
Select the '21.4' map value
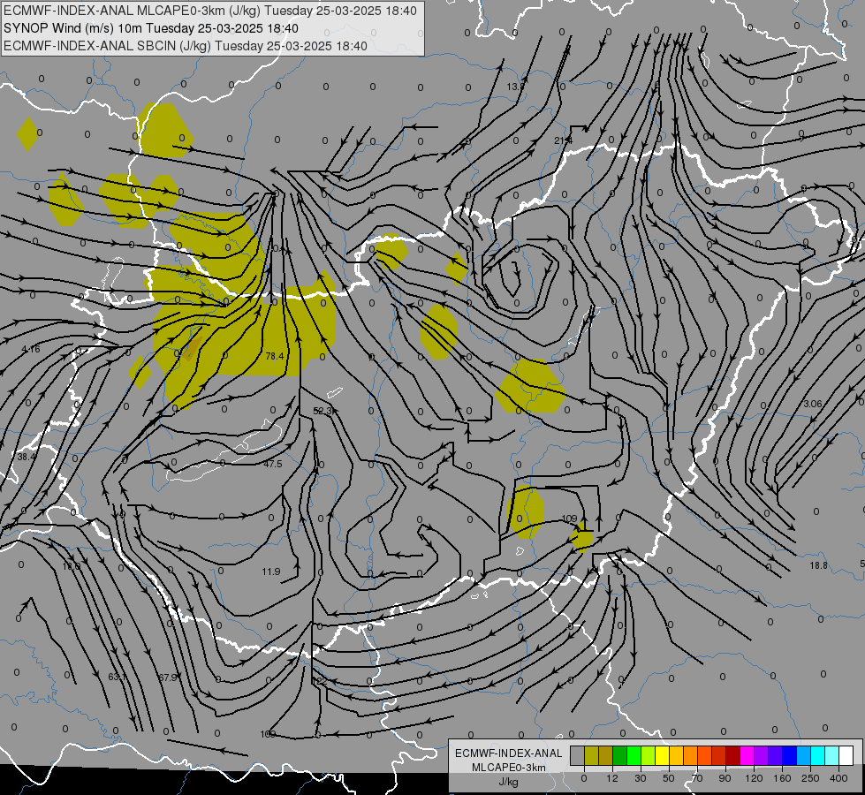(563, 140)
